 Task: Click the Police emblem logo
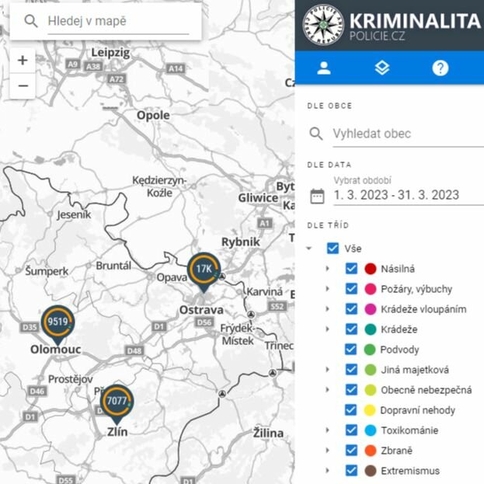(322, 25)
